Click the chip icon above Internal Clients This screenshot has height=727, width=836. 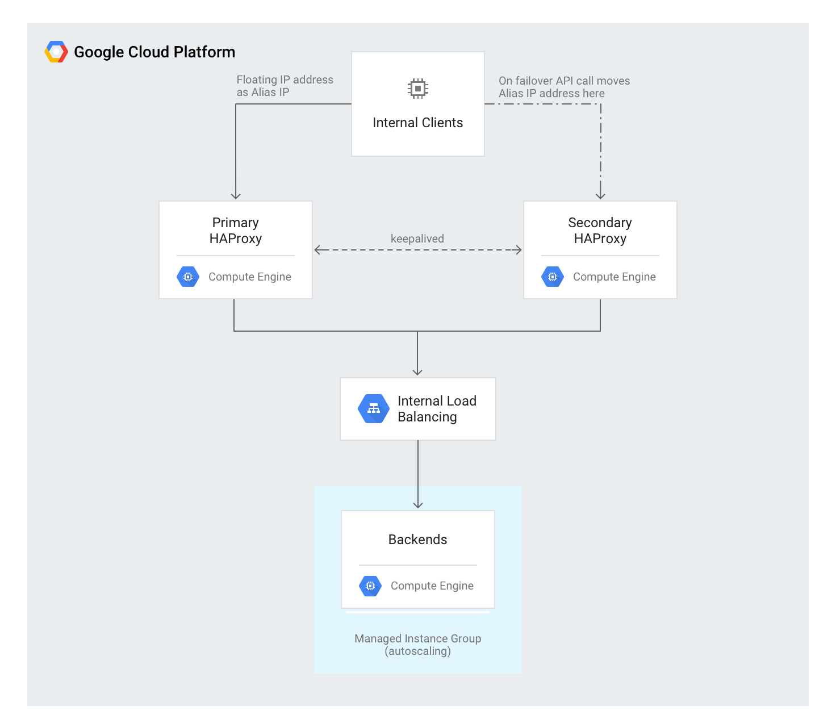pyautogui.click(x=418, y=89)
